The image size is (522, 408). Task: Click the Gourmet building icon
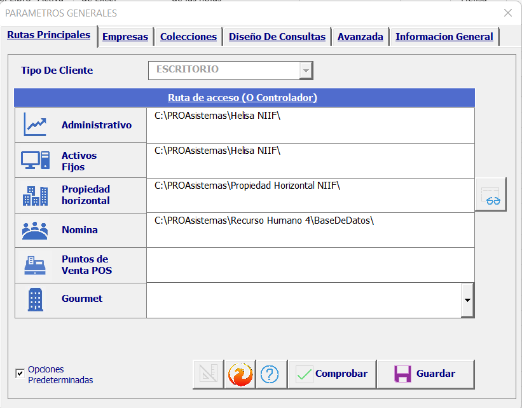pyautogui.click(x=36, y=299)
